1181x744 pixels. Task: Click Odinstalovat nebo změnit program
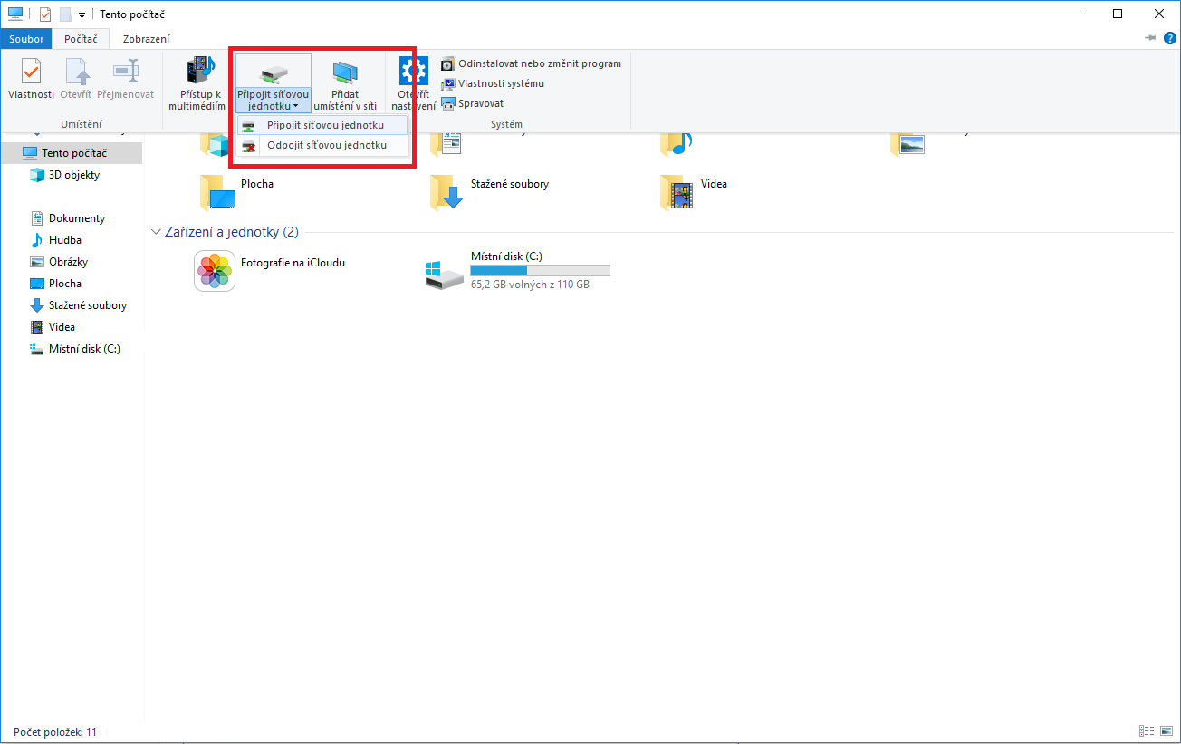pos(531,63)
